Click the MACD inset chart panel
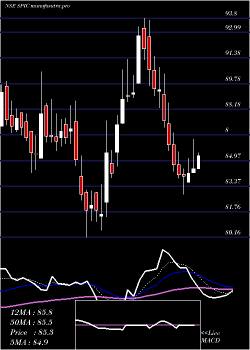 coord(137,325)
